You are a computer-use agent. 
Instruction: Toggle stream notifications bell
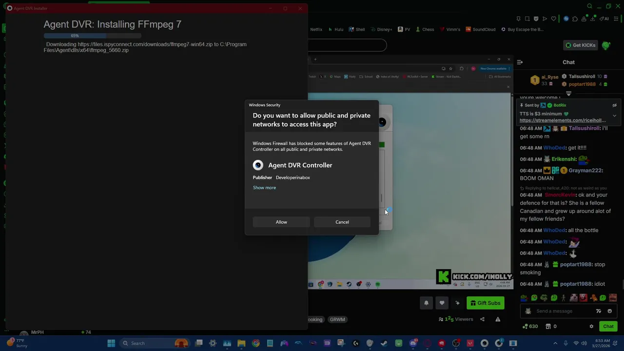[426, 303]
